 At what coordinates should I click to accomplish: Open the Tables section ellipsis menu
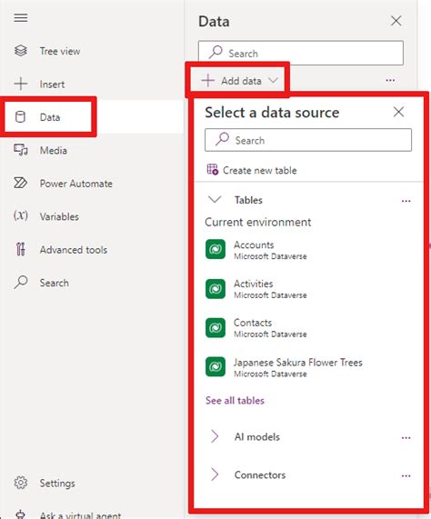(x=406, y=201)
